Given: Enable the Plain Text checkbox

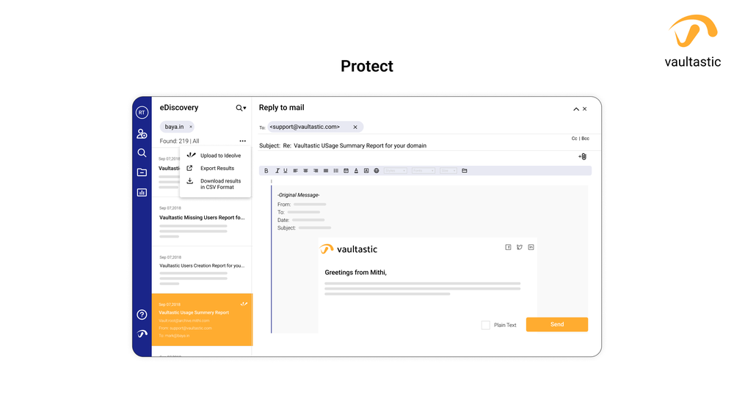Looking at the screenshot, I should 486,325.
